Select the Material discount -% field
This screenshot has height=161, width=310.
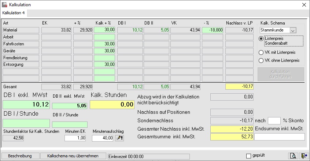(x=212, y=30)
